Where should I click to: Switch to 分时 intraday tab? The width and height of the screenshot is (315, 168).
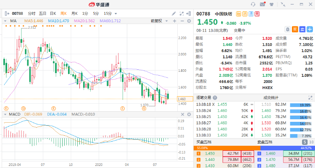click(x=31, y=13)
